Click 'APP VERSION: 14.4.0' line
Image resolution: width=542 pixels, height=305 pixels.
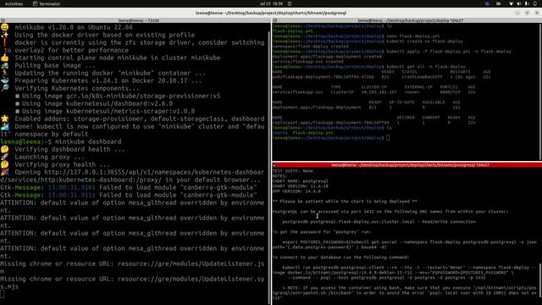296,191
